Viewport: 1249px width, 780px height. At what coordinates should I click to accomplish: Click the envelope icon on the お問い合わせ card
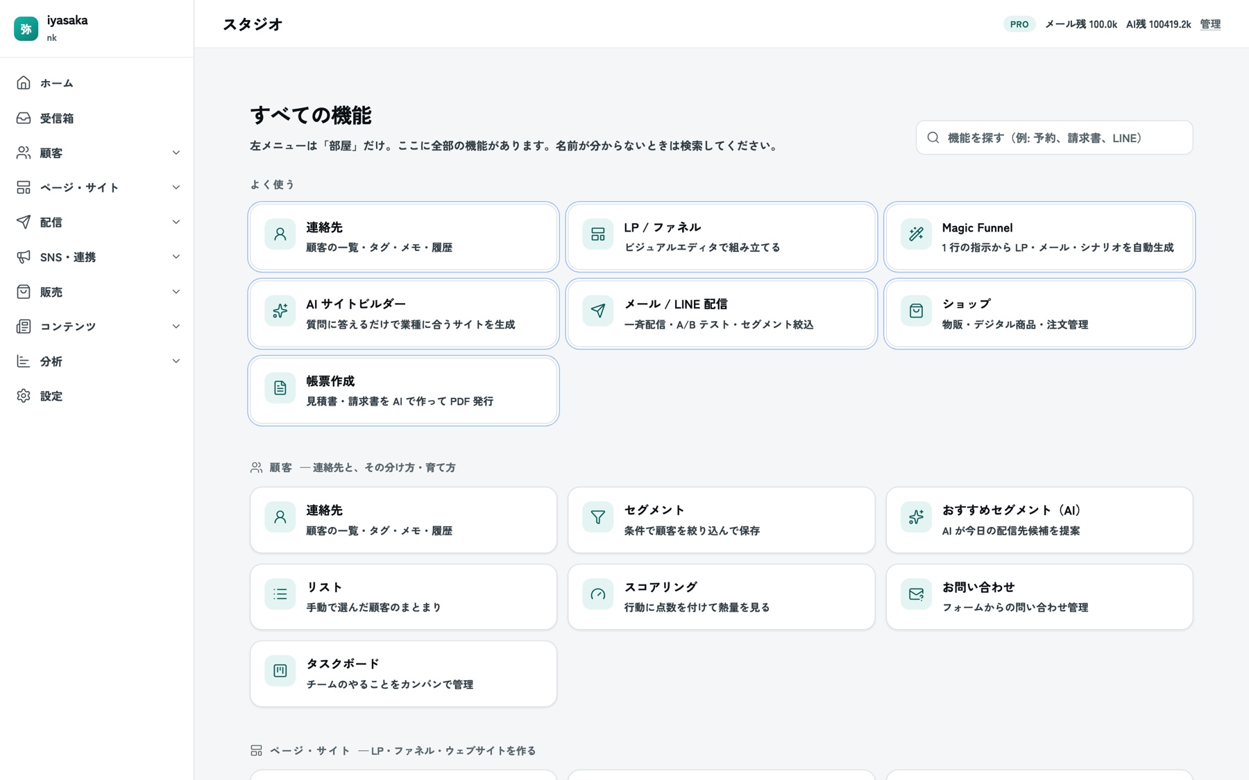tap(916, 594)
